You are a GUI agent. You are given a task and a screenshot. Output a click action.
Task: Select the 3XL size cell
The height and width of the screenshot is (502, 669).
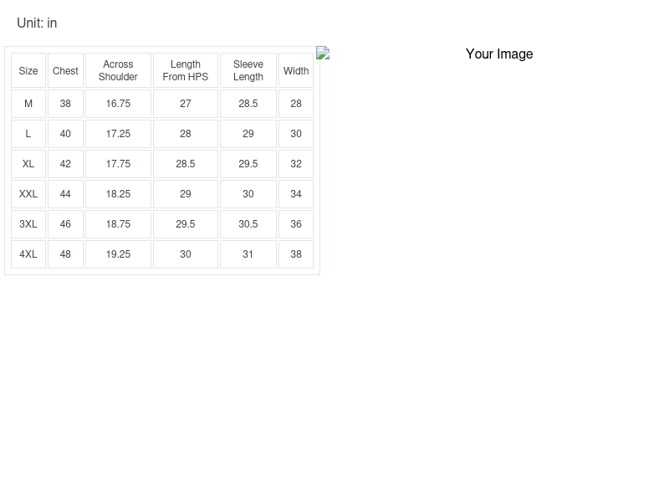28,224
